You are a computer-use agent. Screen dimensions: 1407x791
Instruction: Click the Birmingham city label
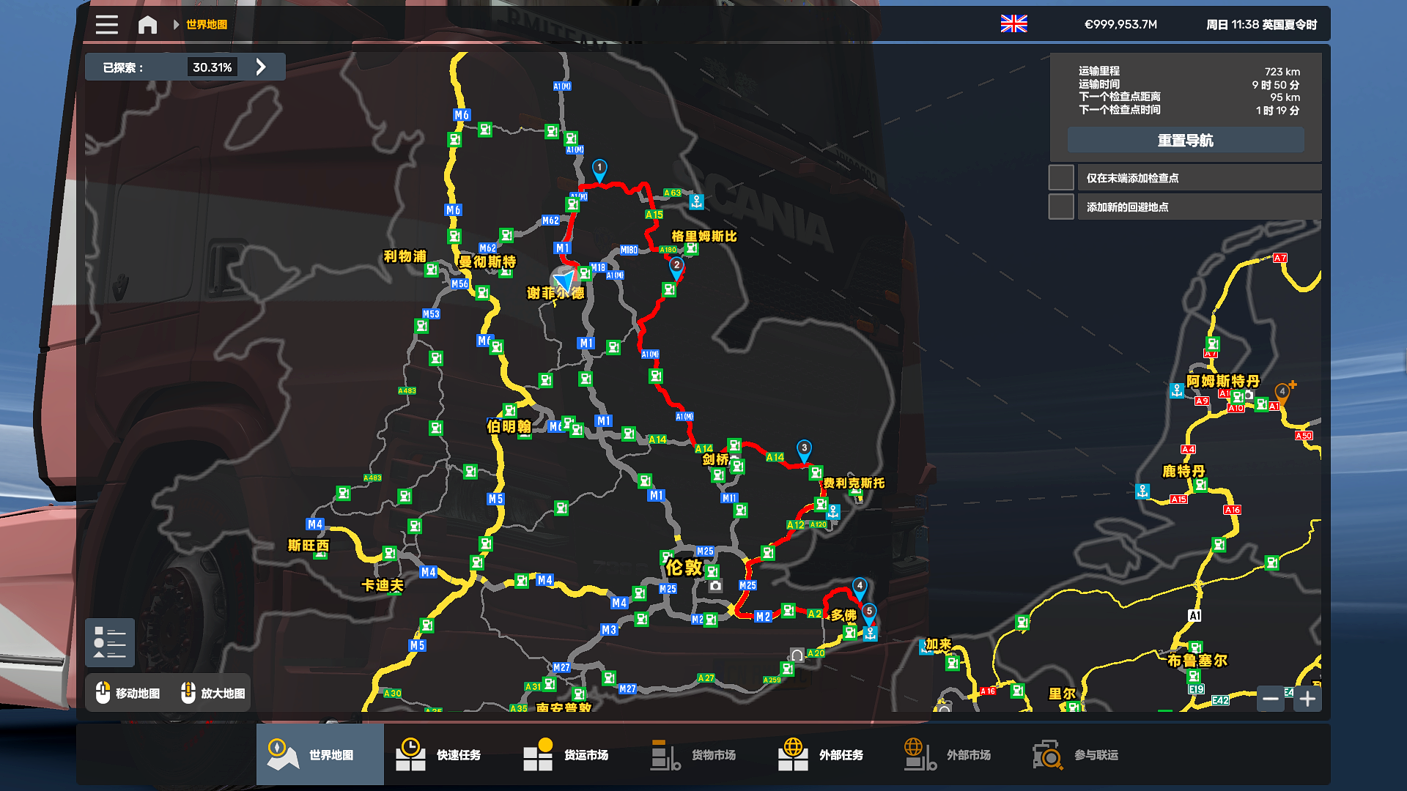[509, 426]
